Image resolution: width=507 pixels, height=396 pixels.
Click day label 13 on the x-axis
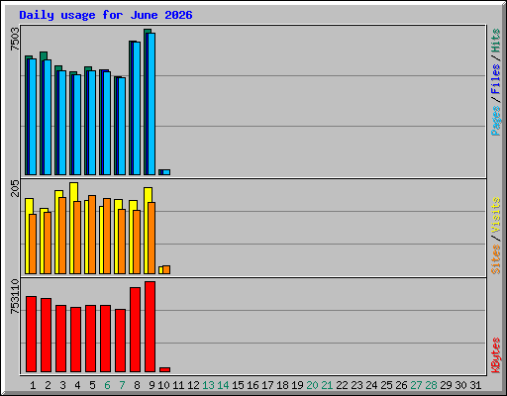(x=208, y=385)
